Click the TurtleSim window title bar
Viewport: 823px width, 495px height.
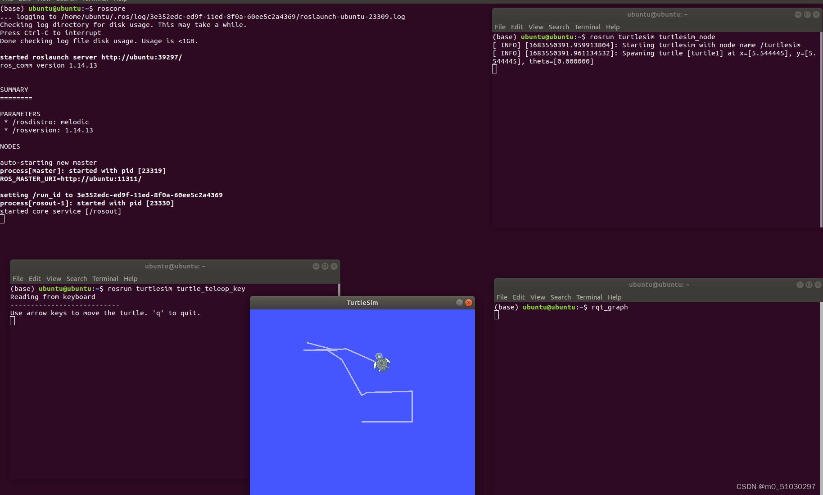[362, 303]
